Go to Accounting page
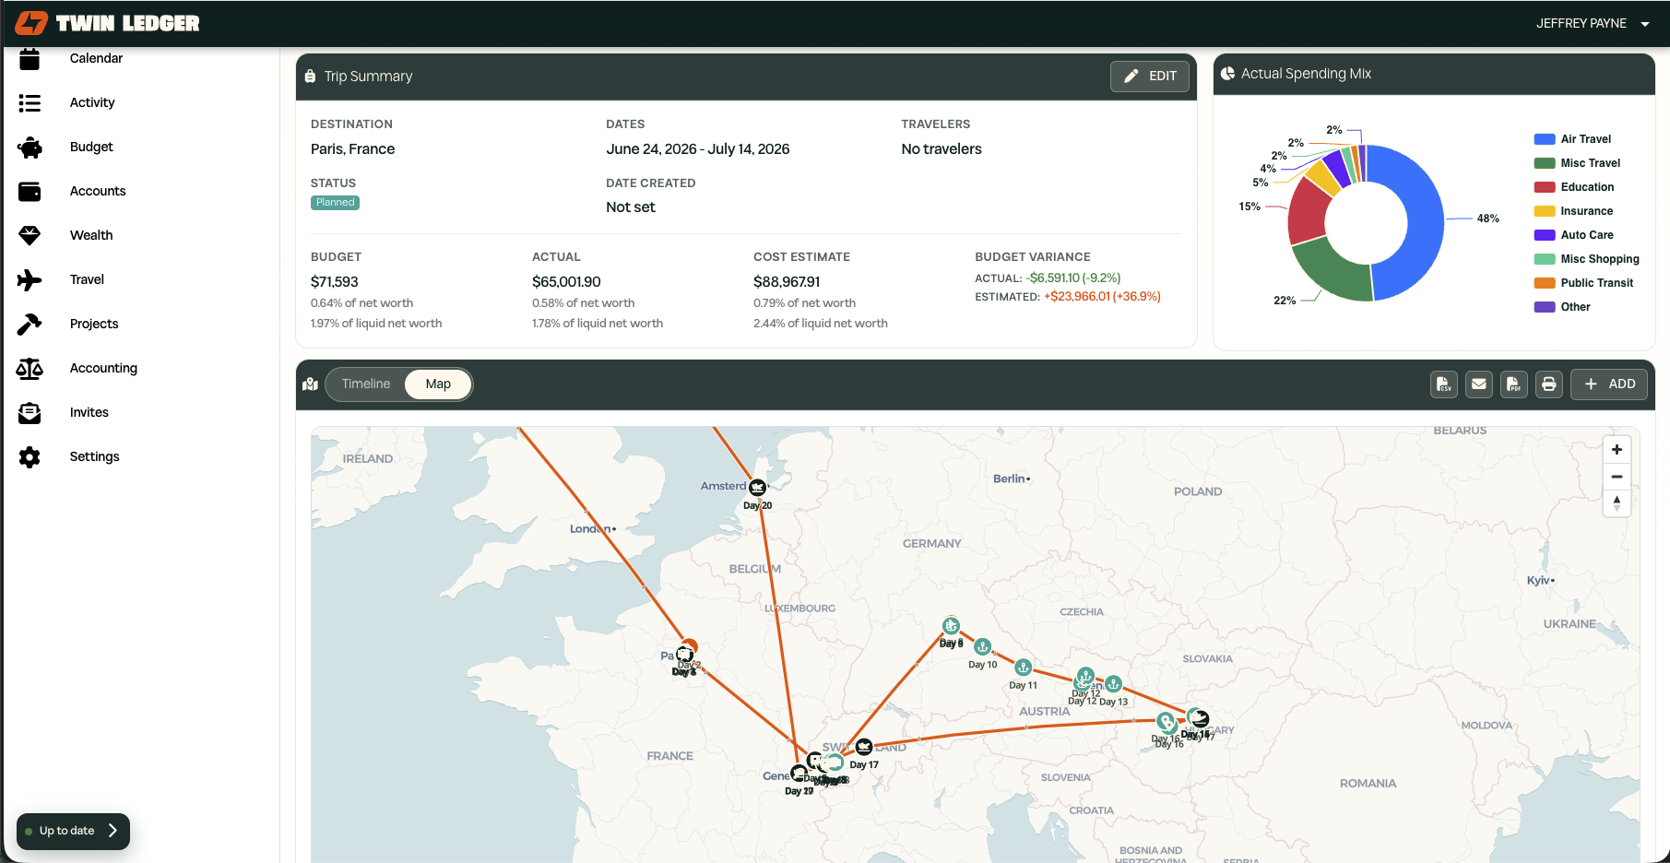 (x=103, y=369)
